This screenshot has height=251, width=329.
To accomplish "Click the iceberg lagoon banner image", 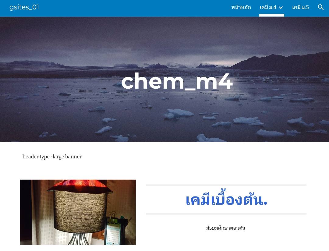I will 164,79.
